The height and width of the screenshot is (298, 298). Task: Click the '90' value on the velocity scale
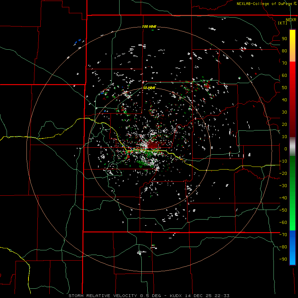[284, 39]
